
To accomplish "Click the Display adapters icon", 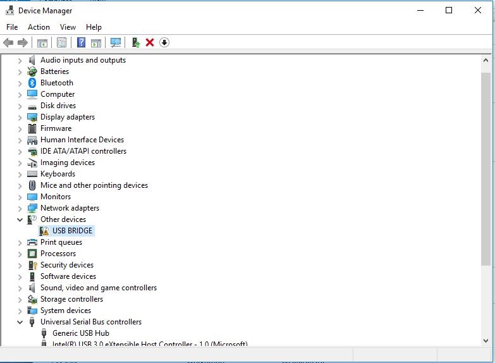I will (x=32, y=117).
